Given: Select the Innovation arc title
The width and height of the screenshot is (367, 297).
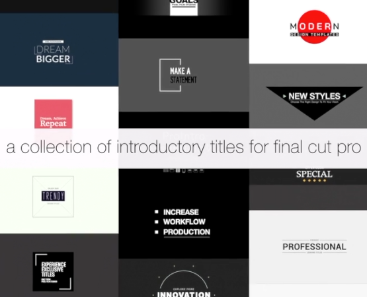Looking at the screenshot, I should tap(184, 282).
